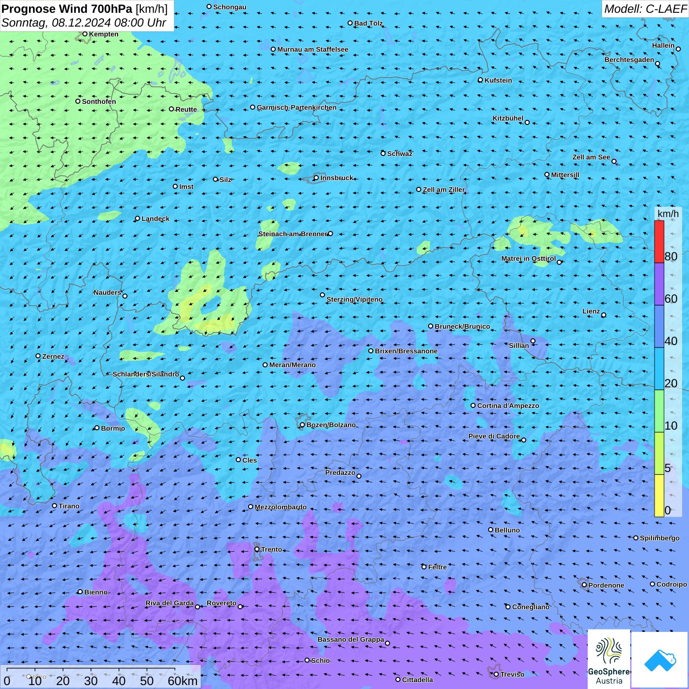This screenshot has height=689, width=689.
Task: Click the date 'Sonntag, 08.12.2024 08:00 Uhr'
Action: click(x=84, y=23)
